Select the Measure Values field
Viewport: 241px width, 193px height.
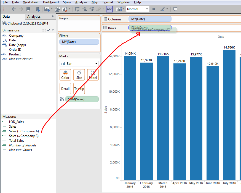tap(20, 150)
